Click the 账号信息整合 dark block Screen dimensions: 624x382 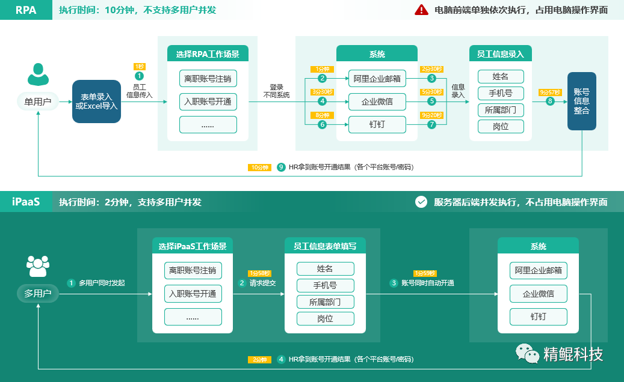581,101
